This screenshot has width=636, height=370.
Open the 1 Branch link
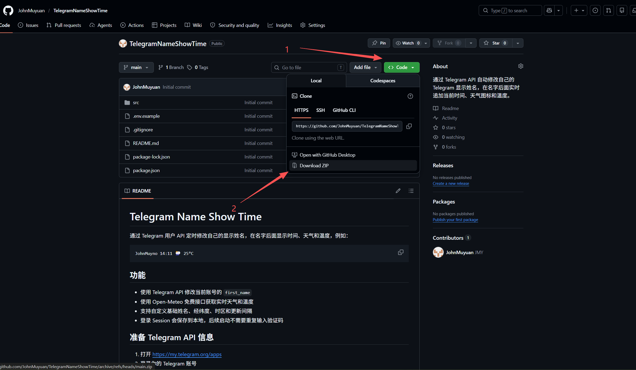pos(171,67)
